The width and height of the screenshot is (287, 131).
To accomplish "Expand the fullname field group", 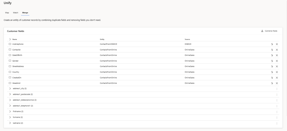I will (x=10, y=117).
